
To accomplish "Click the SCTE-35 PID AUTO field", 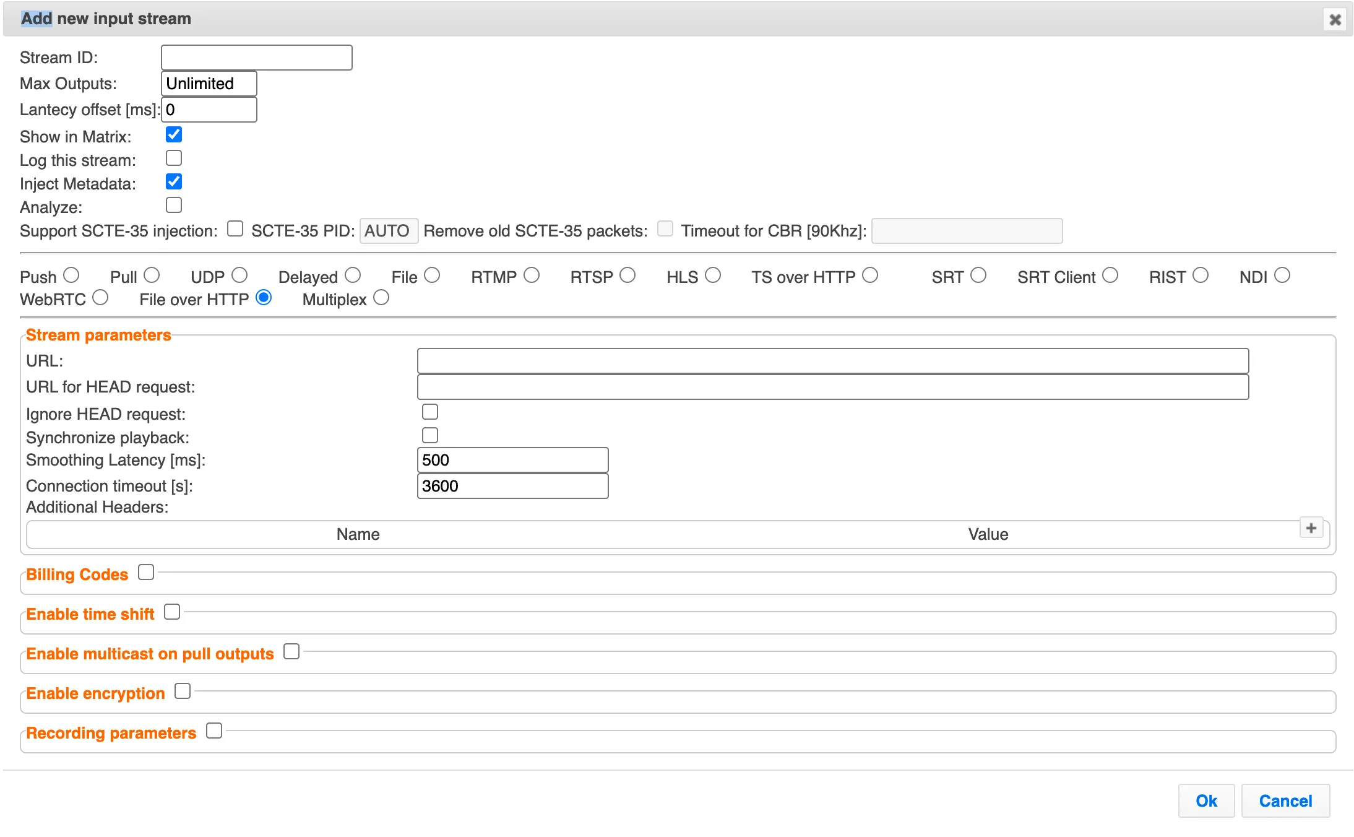I will click(x=389, y=231).
